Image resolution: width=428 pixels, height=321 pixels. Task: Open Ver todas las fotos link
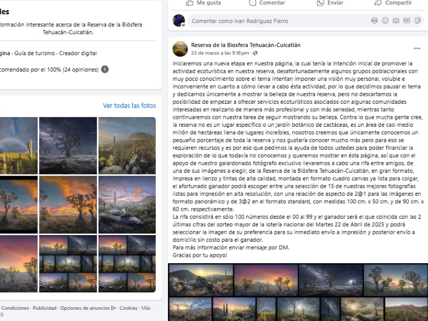129,105
